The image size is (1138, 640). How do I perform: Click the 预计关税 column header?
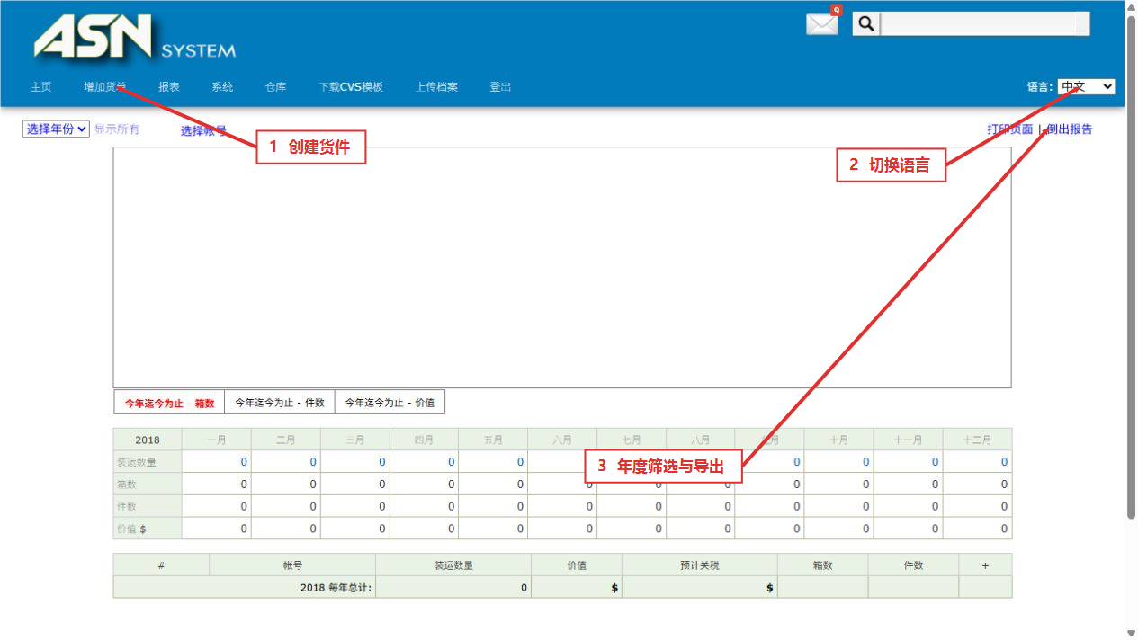coord(700,565)
